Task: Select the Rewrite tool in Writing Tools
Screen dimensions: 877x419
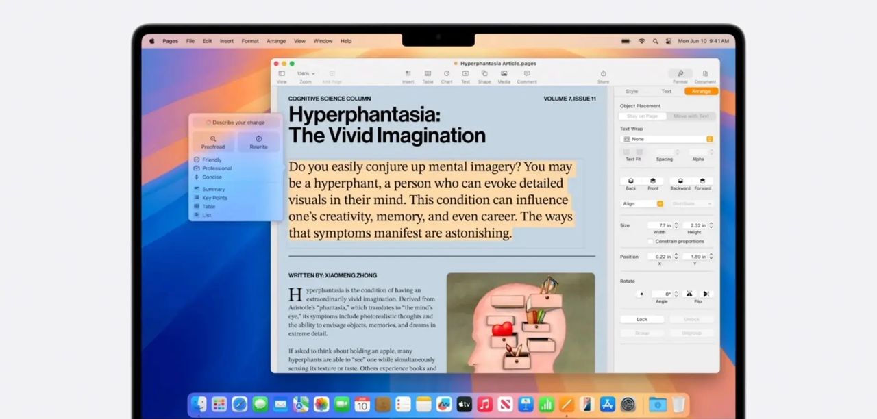Action: pyautogui.click(x=258, y=142)
